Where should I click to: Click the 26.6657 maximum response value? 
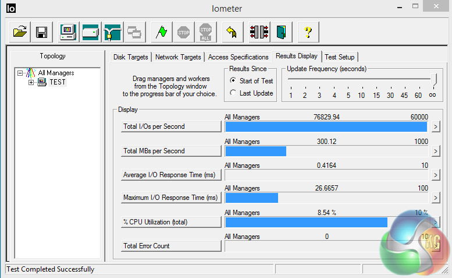coord(326,188)
